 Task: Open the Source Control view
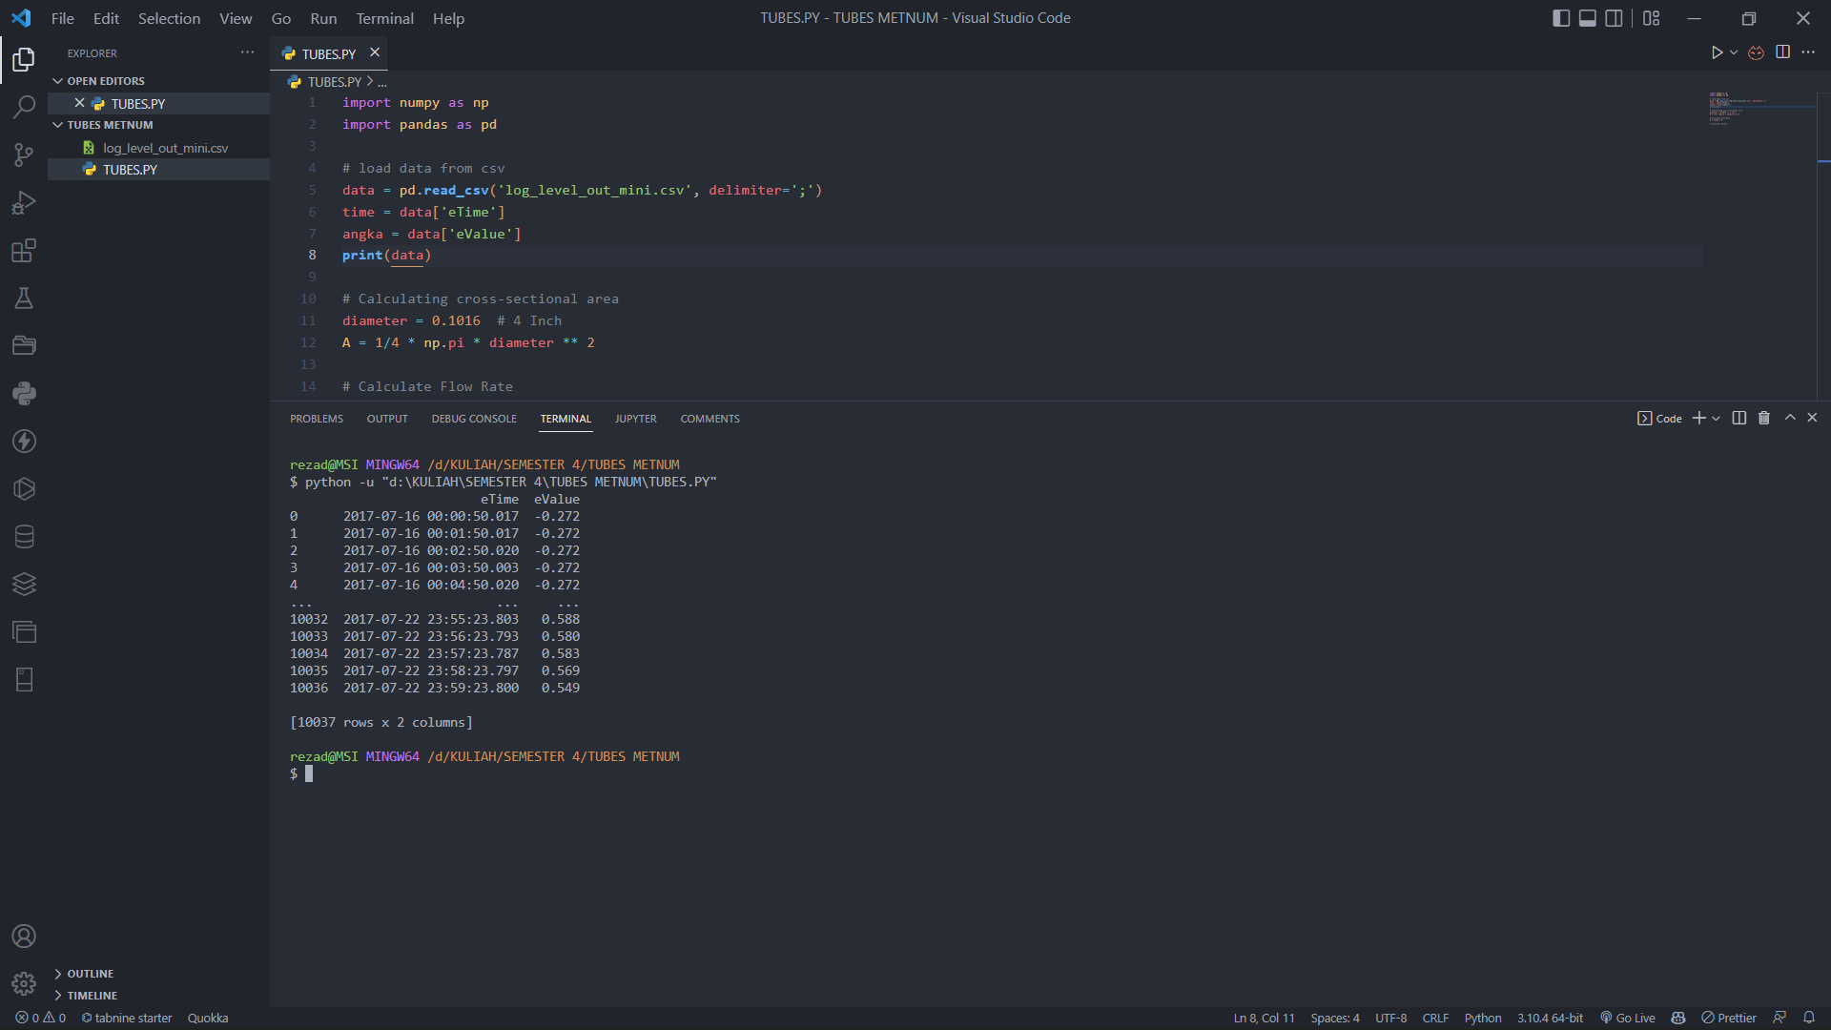tap(23, 154)
